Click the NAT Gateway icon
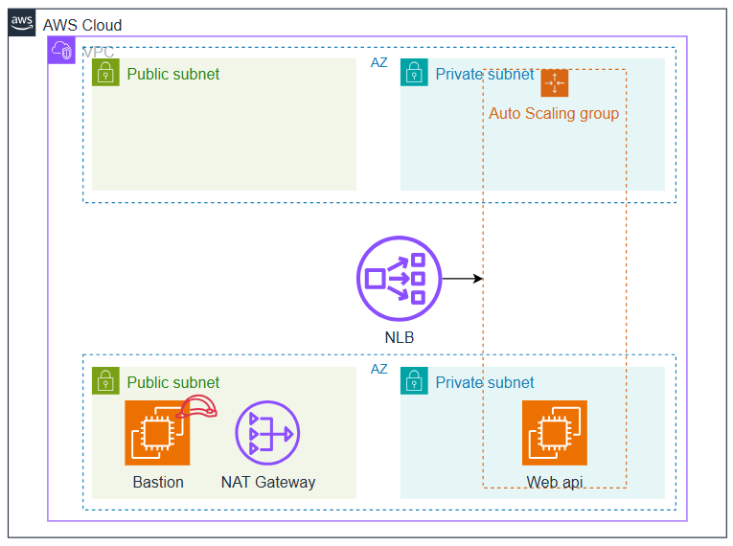This screenshot has width=733, height=546. [267, 433]
